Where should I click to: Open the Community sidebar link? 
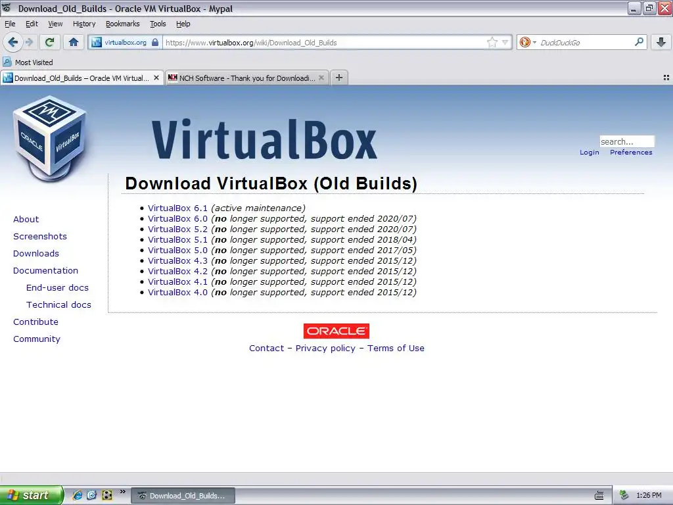point(37,339)
